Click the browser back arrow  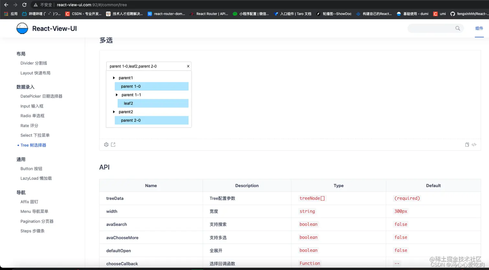click(6, 5)
